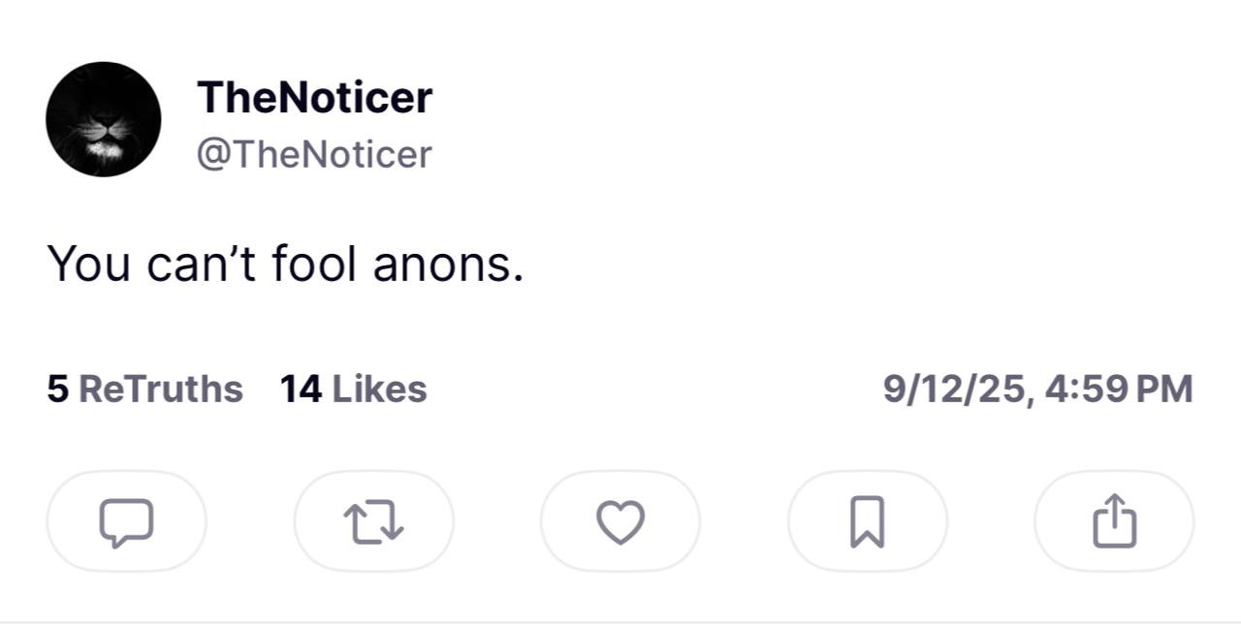Tap the share upload icon

coord(1114,521)
